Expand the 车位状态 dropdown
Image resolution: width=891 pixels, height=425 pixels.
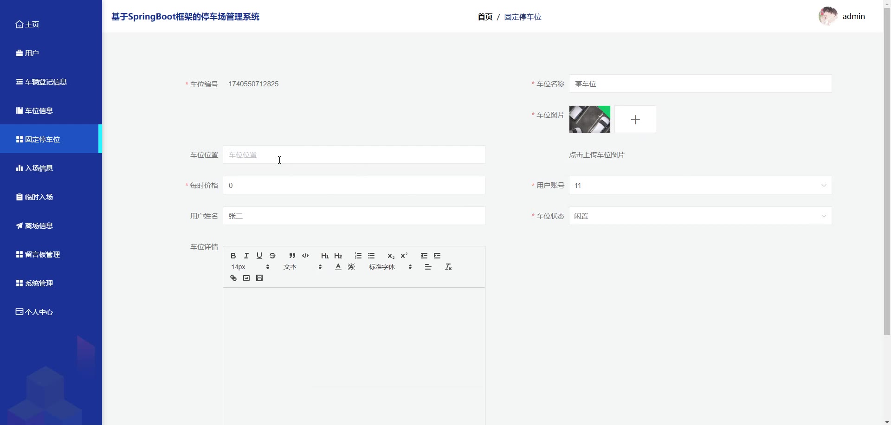700,216
